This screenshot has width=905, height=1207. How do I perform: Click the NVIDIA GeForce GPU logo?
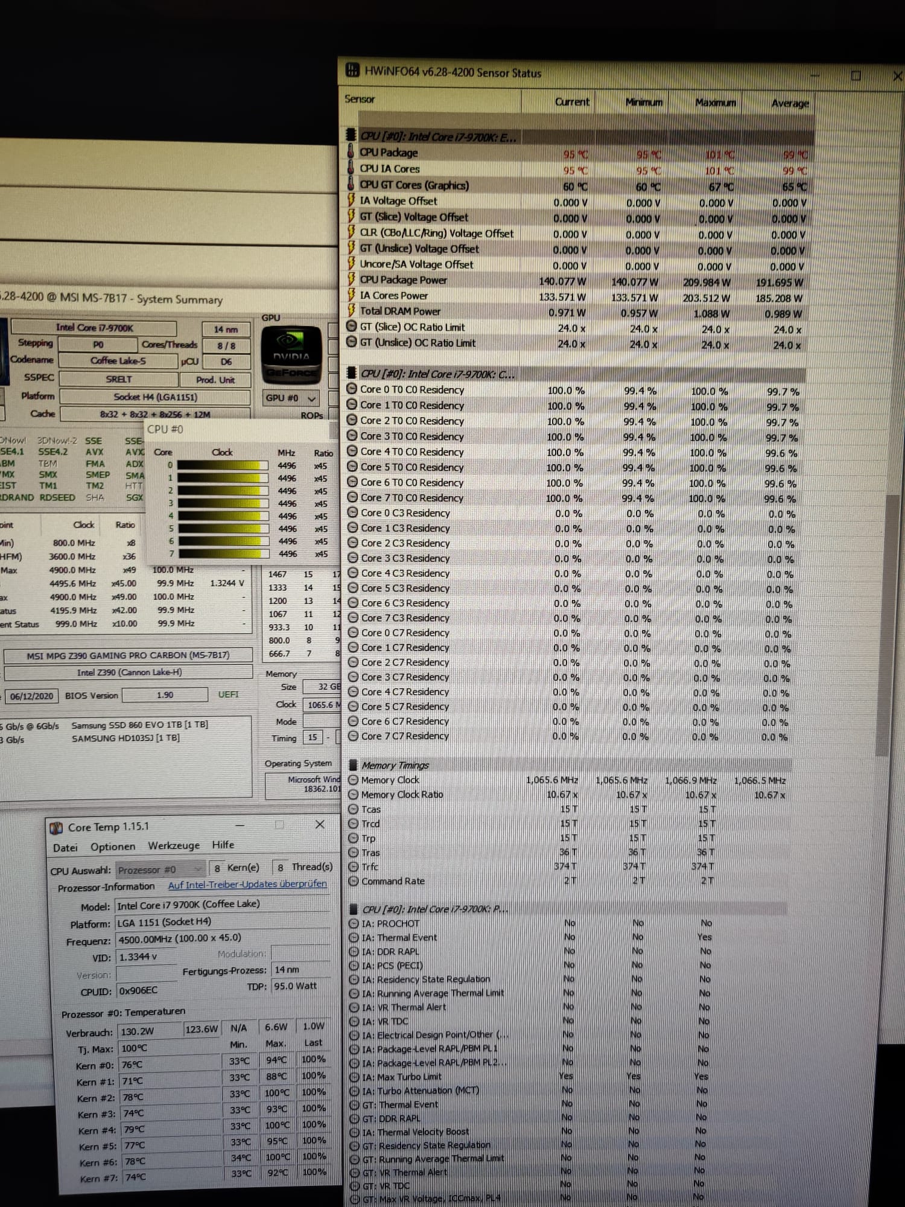click(x=291, y=355)
